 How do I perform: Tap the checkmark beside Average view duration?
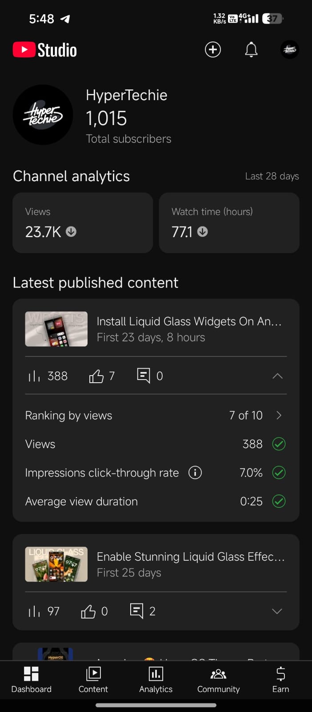279,501
